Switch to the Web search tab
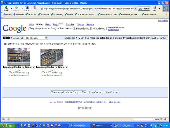The height and width of the screenshot is (128, 170). coord(31,24)
